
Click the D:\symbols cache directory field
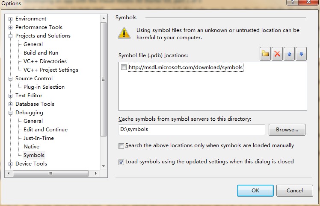192,130
